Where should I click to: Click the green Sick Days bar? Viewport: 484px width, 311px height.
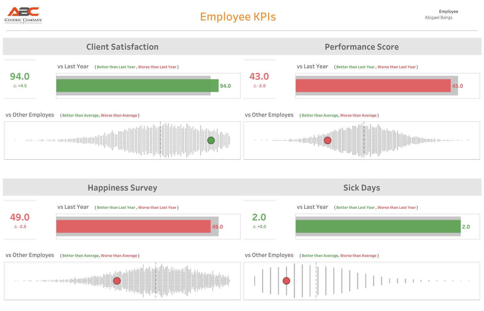pyautogui.click(x=378, y=226)
